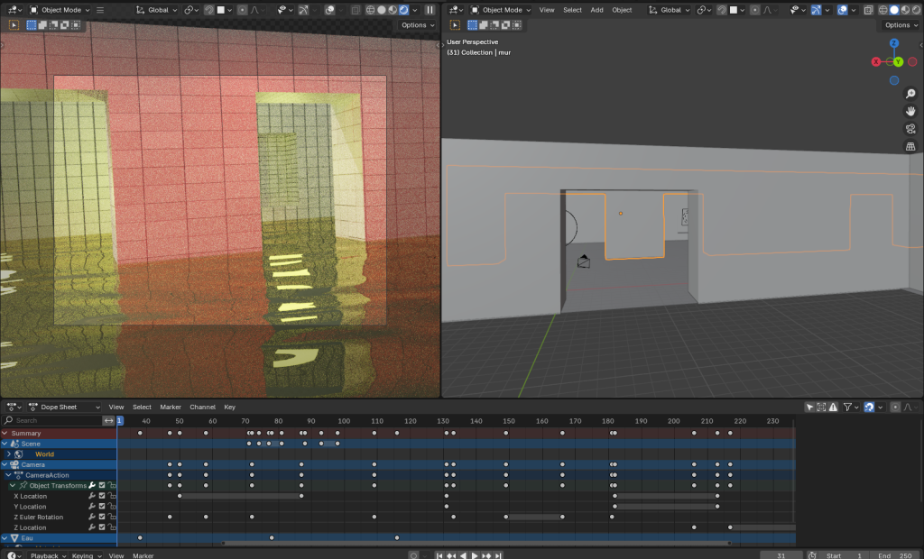Open the Channel menu in Dope Sheet
Screen dimensions: 924x559
point(202,408)
